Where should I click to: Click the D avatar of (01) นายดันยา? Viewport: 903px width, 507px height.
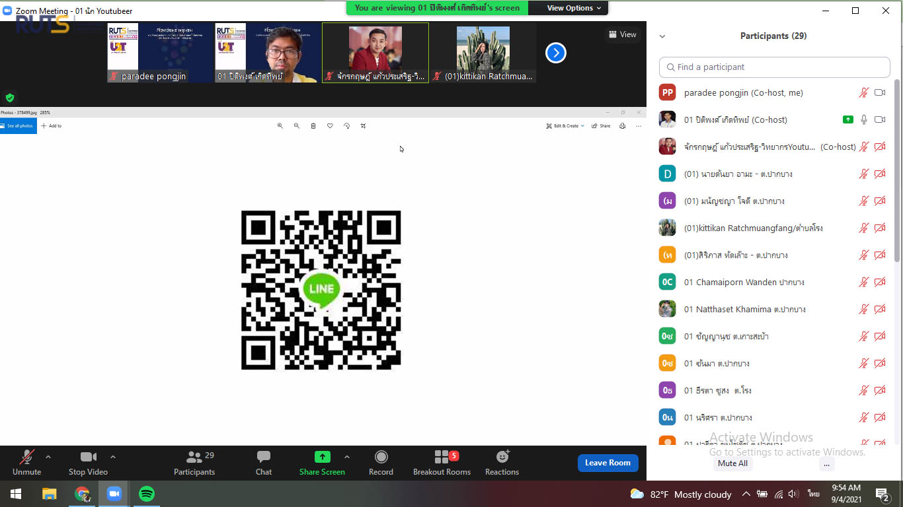668,174
